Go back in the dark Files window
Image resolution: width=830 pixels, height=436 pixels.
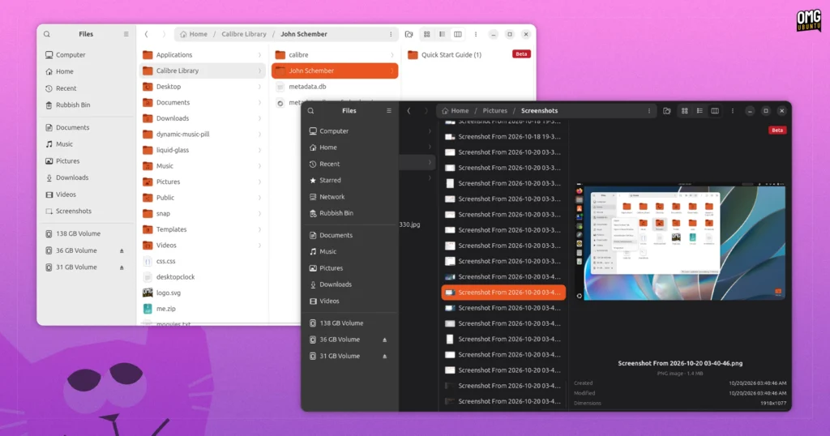tap(409, 110)
